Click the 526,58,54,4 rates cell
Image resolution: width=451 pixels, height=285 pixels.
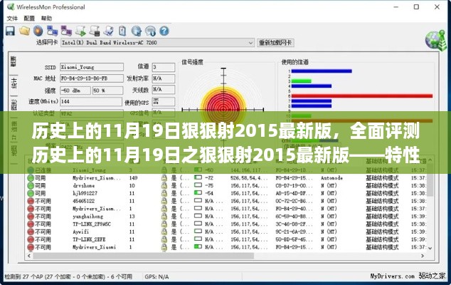[248, 178]
